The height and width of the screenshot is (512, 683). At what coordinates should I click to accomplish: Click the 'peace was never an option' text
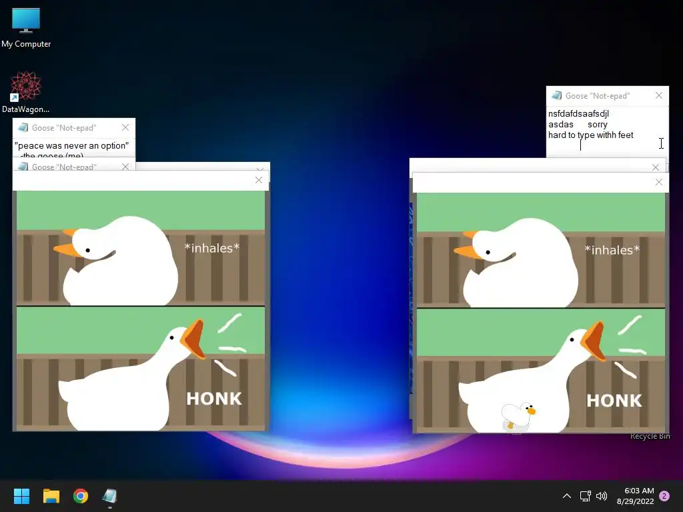pyautogui.click(x=72, y=145)
